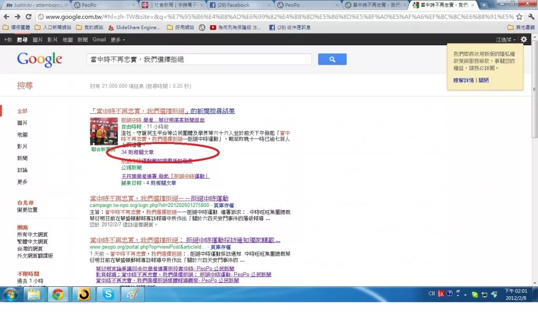This screenshot has width=538, height=312.
Task: Click the green Skype status tray icon
Action: [x=475, y=295]
